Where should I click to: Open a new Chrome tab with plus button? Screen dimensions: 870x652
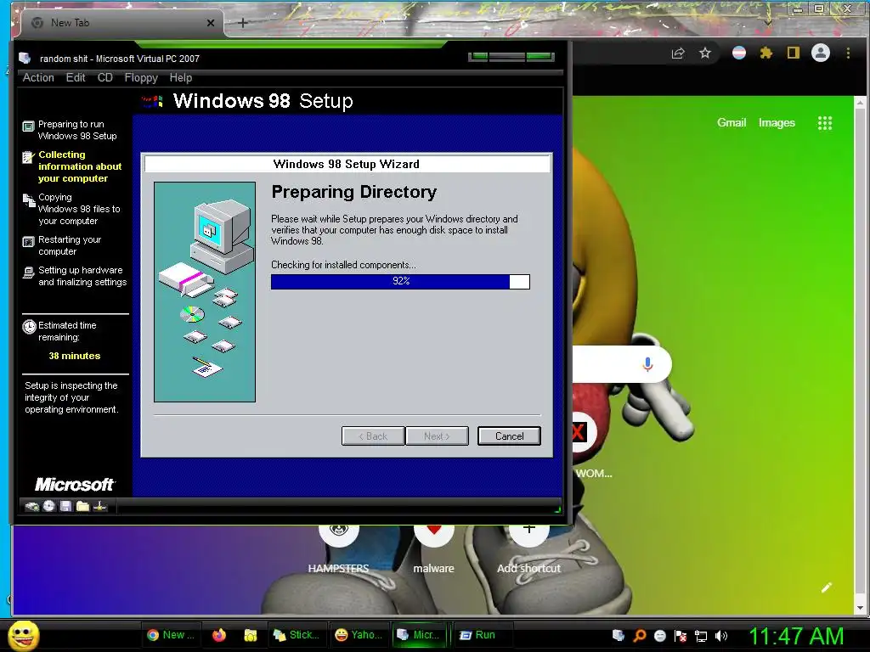point(242,23)
